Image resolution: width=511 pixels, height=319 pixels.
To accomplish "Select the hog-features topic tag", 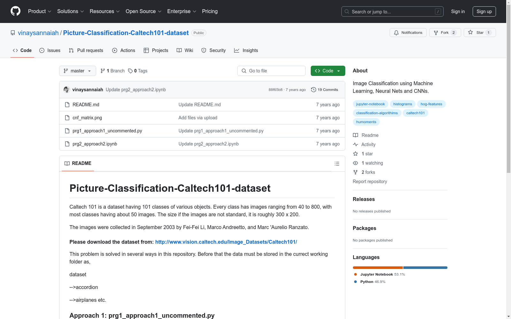I will tap(431, 104).
